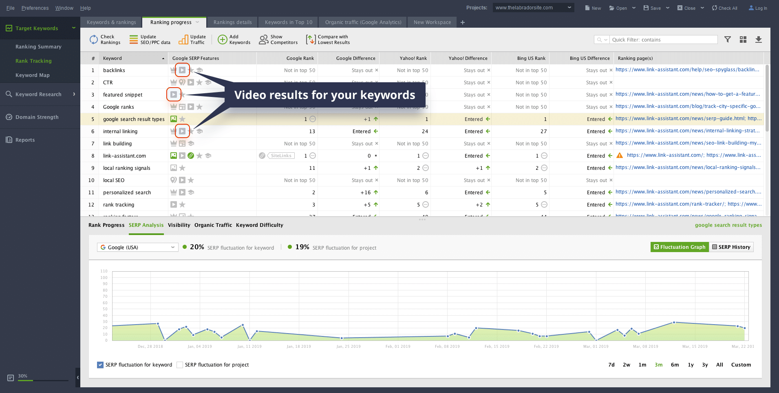The height and width of the screenshot is (393, 779).
Task: Select the 7d time range button
Action: (611, 364)
